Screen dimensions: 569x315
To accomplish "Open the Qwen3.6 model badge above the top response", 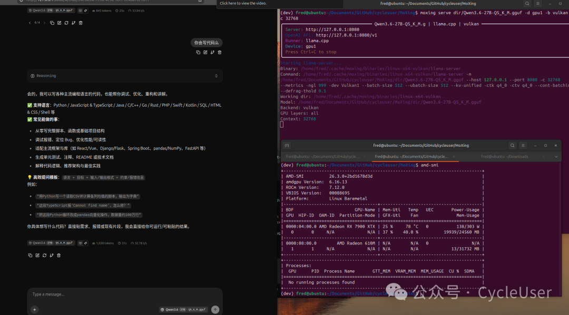I will tap(51, 11).
